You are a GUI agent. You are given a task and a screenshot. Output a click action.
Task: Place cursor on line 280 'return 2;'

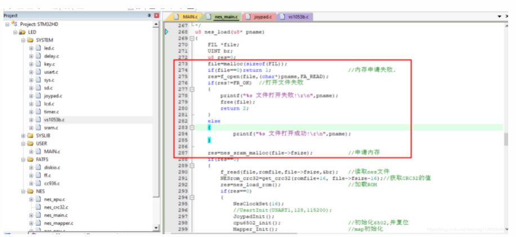point(234,108)
